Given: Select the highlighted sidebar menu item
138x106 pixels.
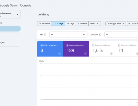Looking at the screenshot, I should (10, 29).
